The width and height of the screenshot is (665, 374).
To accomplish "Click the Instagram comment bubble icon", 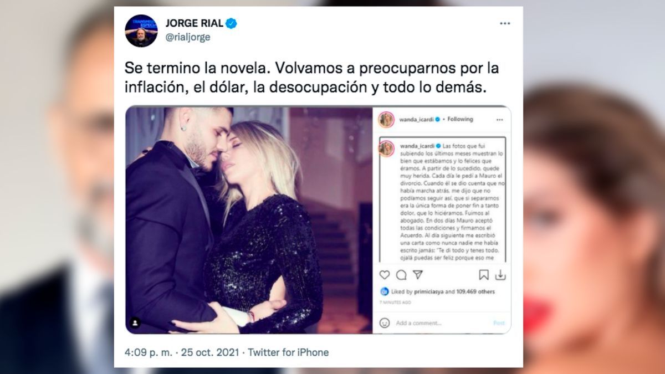I will coord(401,275).
